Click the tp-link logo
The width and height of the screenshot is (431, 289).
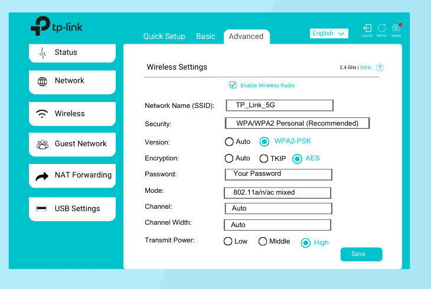click(x=57, y=26)
